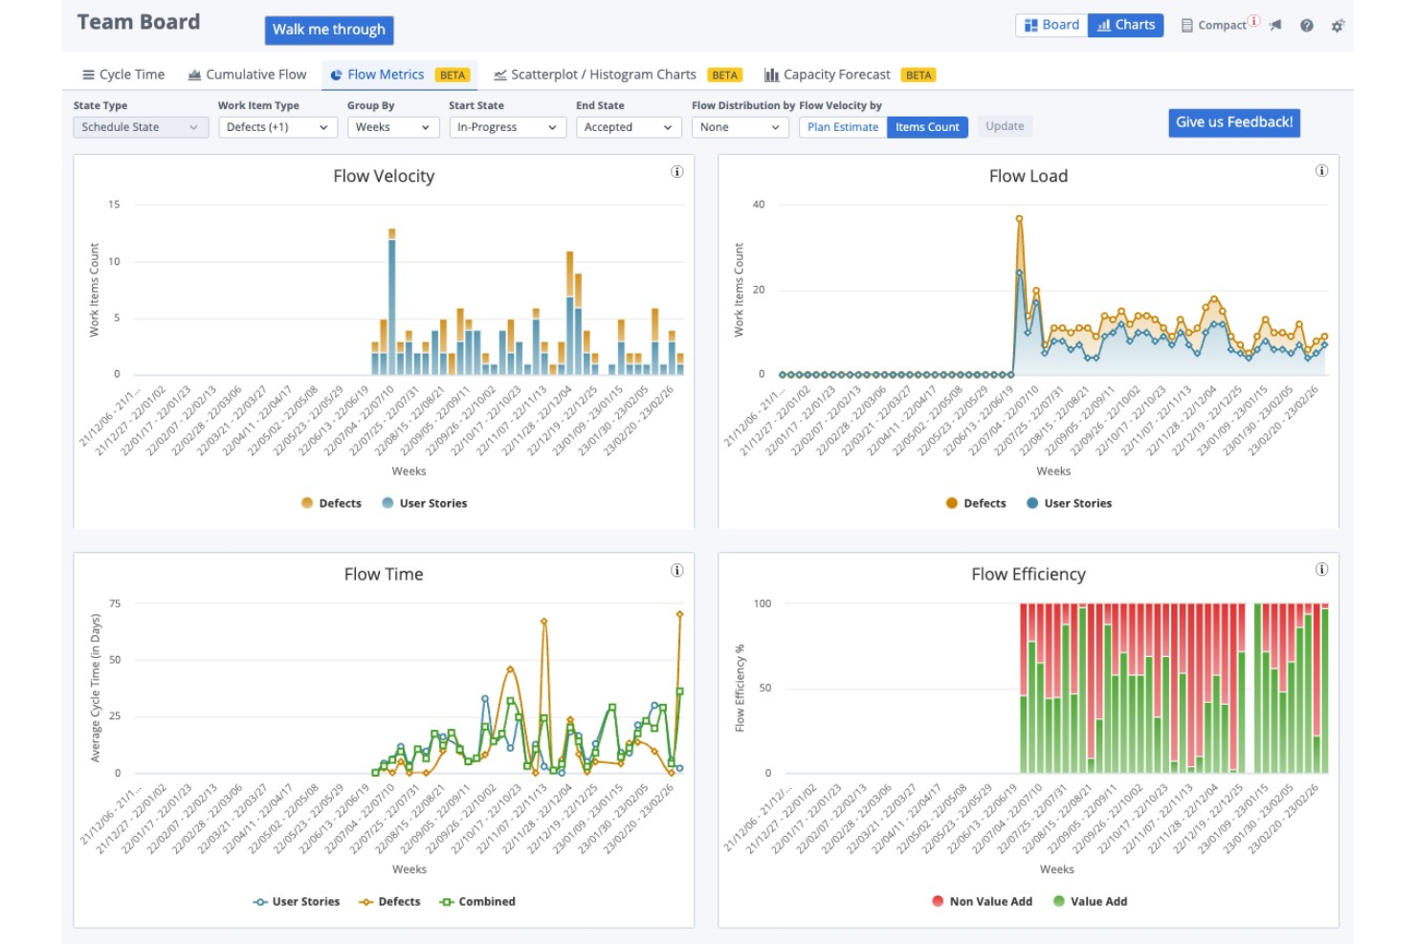Click the Update button
The height and width of the screenshot is (944, 1416).
[1005, 126]
